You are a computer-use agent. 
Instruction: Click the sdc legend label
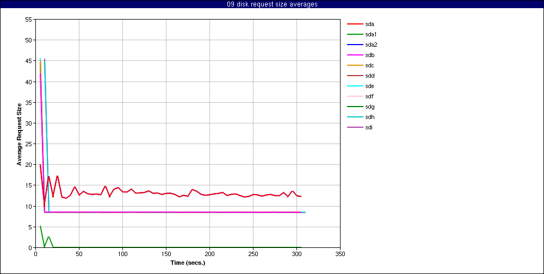pos(369,66)
